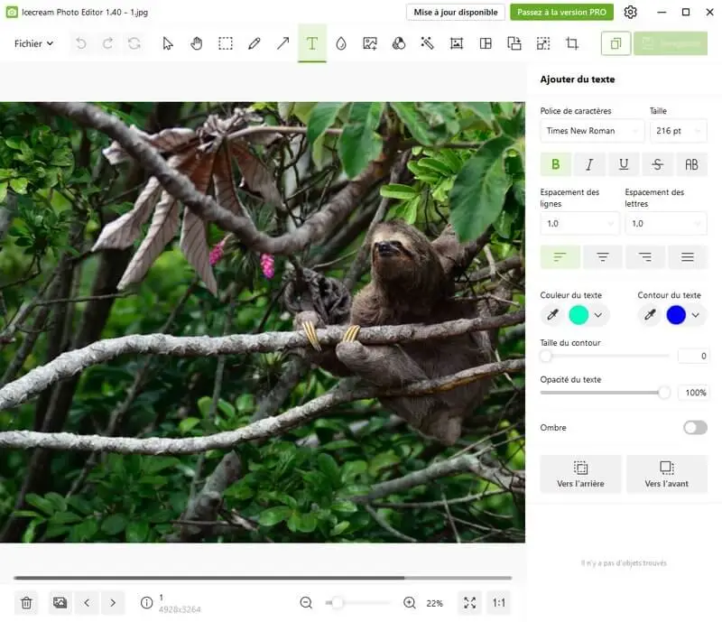Click the zoom in magnifier

coord(410,603)
